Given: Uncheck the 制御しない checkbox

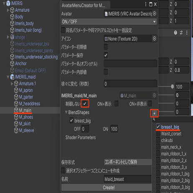Looking at the screenshot, I should (85, 104).
